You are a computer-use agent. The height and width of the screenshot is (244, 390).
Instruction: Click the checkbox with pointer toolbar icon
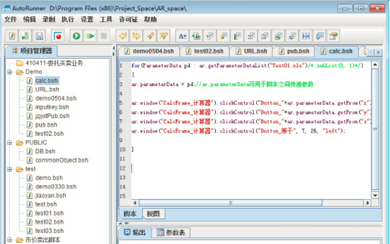210,37
